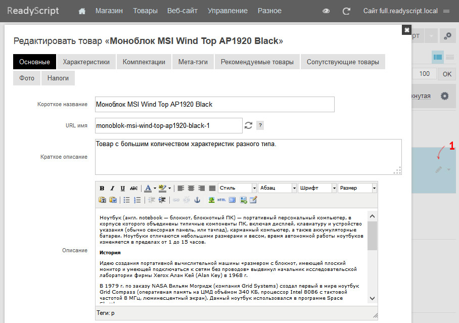Toggle strikethrough text in the editor toolbar
This screenshot has height=323, width=459.
[x=134, y=188]
